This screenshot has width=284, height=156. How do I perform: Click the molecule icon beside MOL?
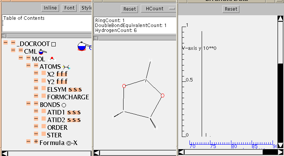tap(52, 59)
